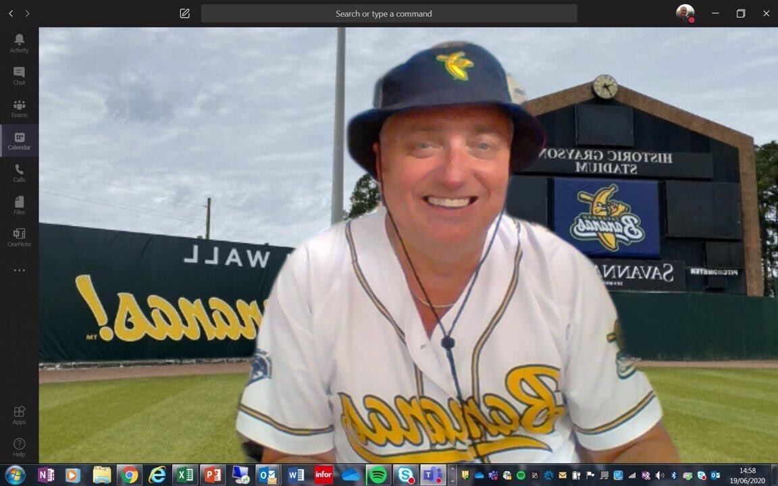Click the video feed of the participant
This screenshot has width=778, height=486.
pyautogui.click(x=409, y=245)
